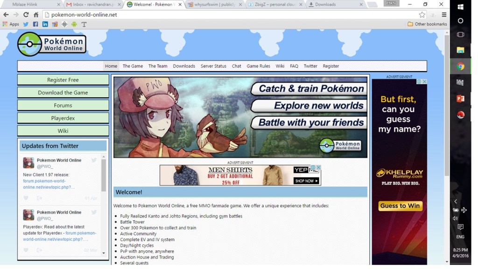Go to browser home page
The height and width of the screenshot is (269, 478).
click(36, 14)
